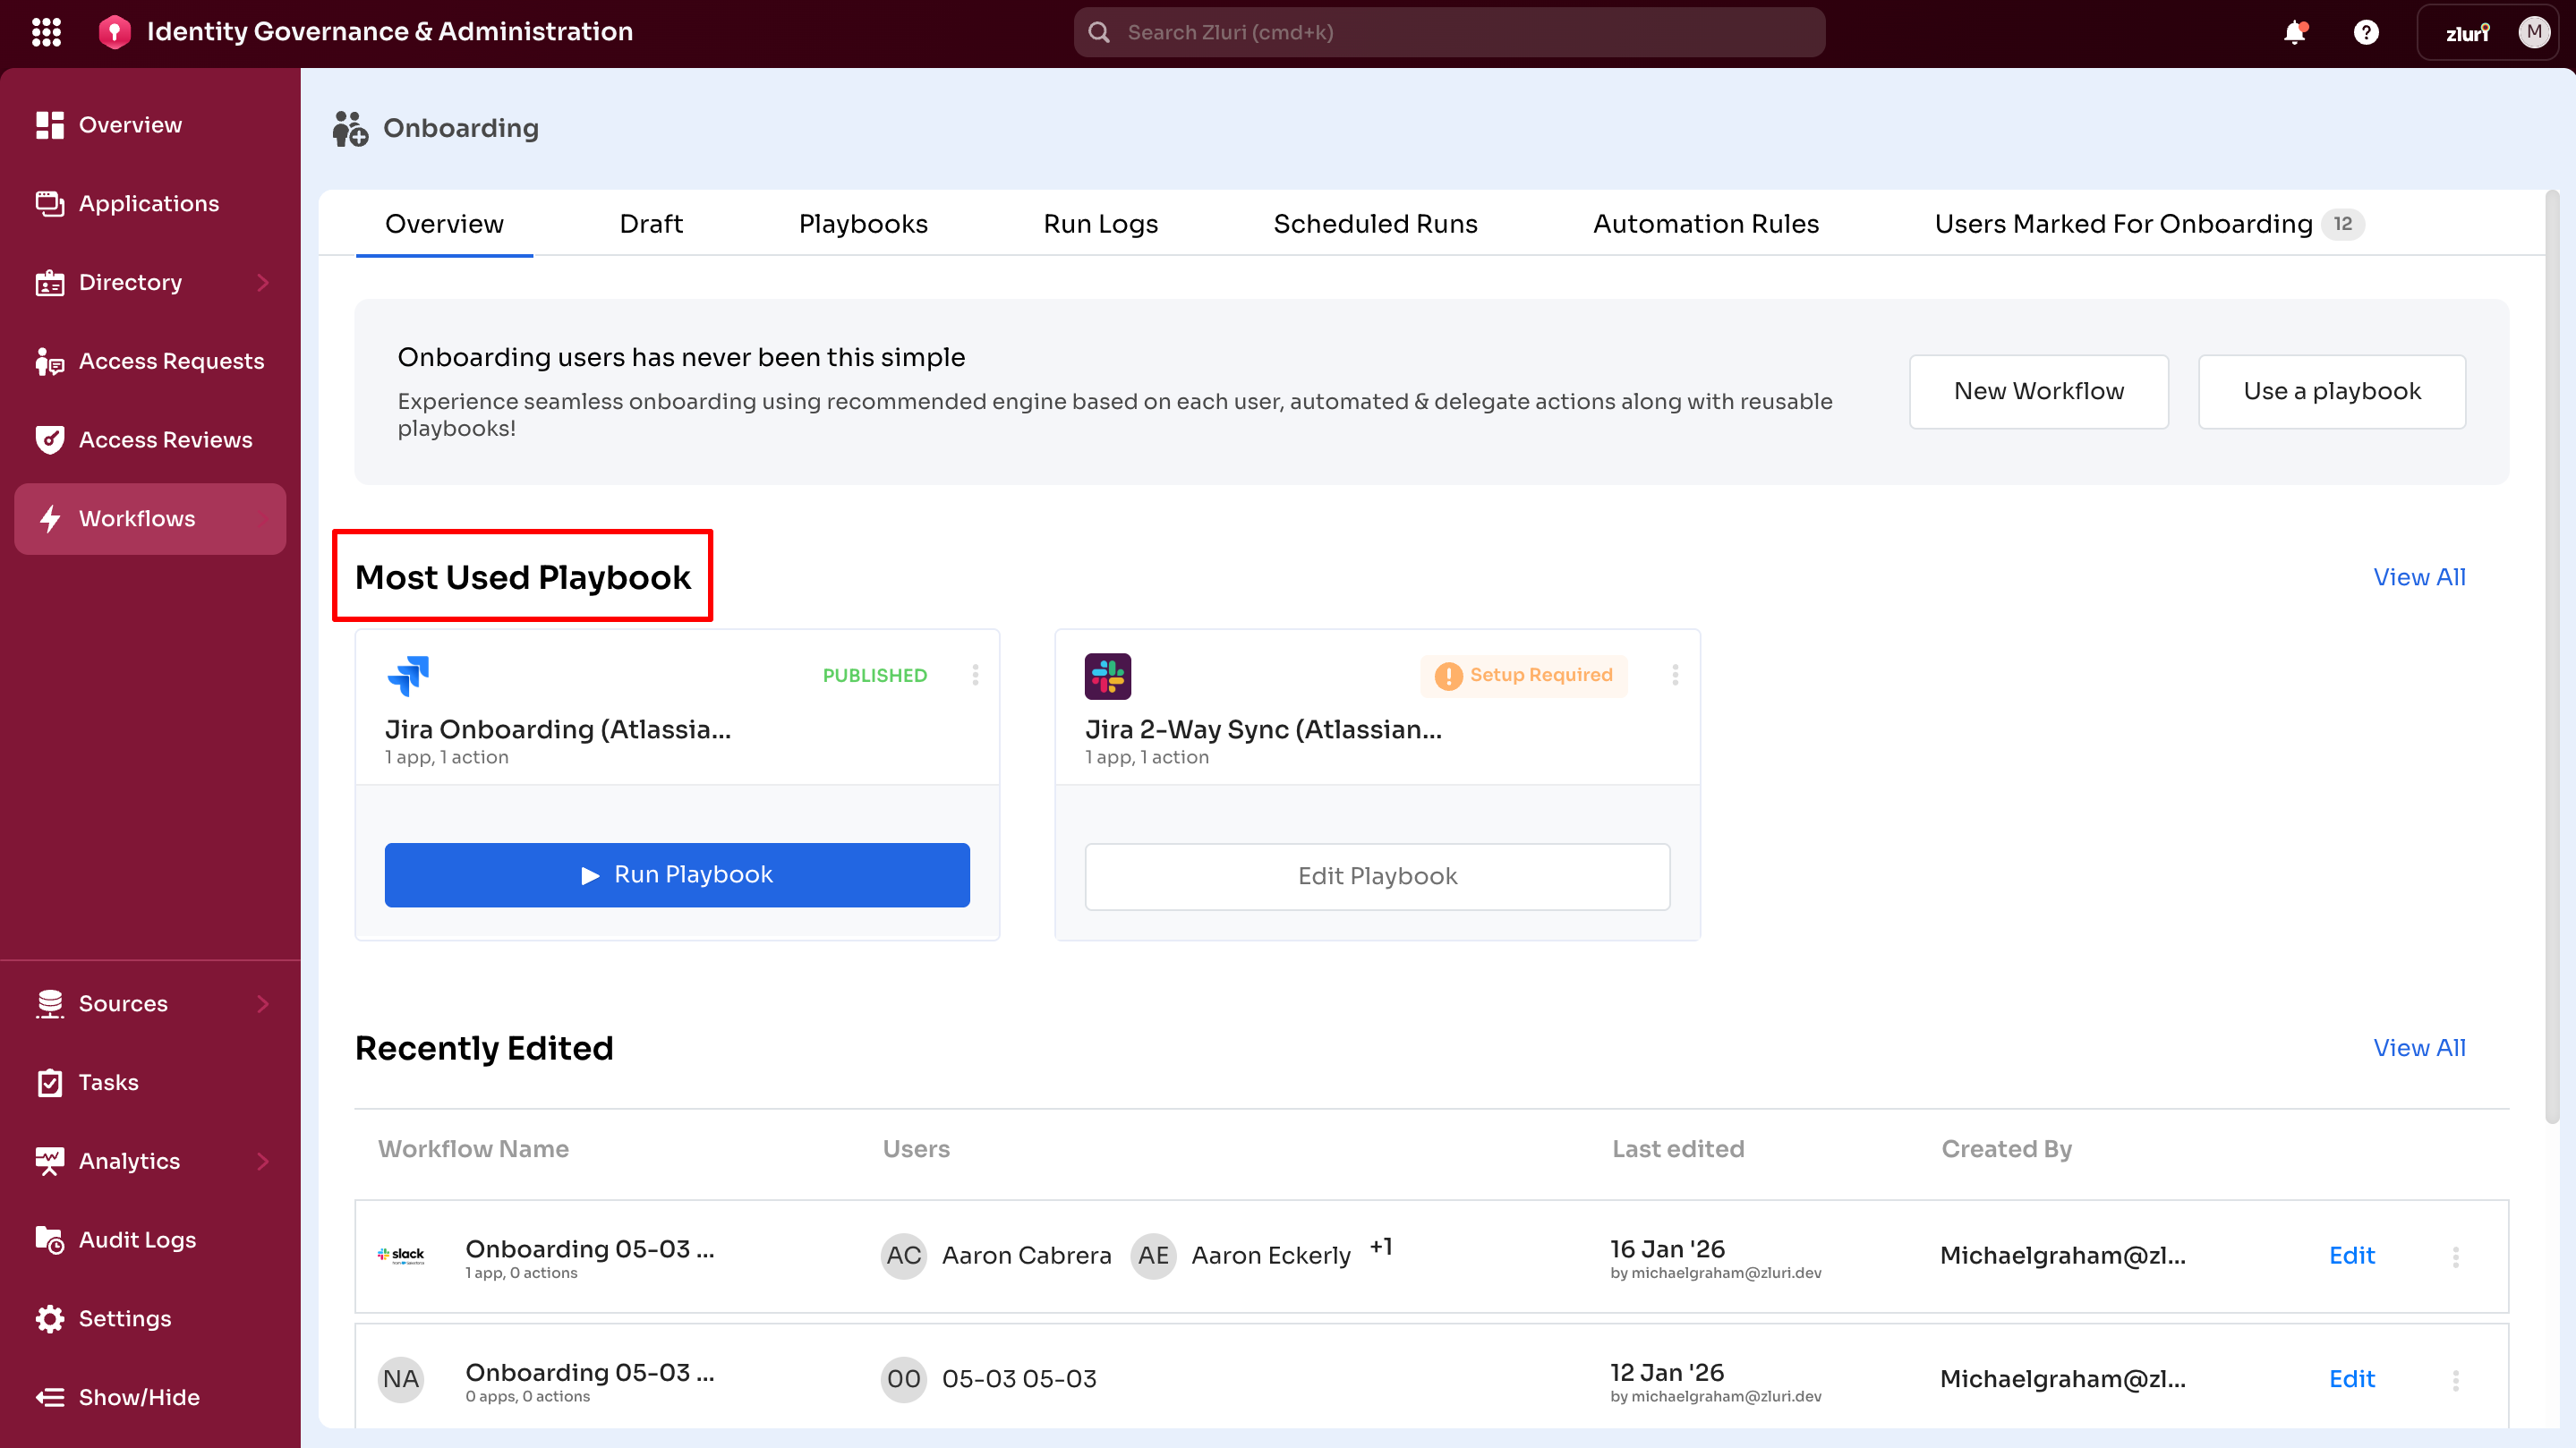Screen dimensions: 2576x1448
Task: Click View All next to Most Used Playbook
Action: tap(2418, 577)
